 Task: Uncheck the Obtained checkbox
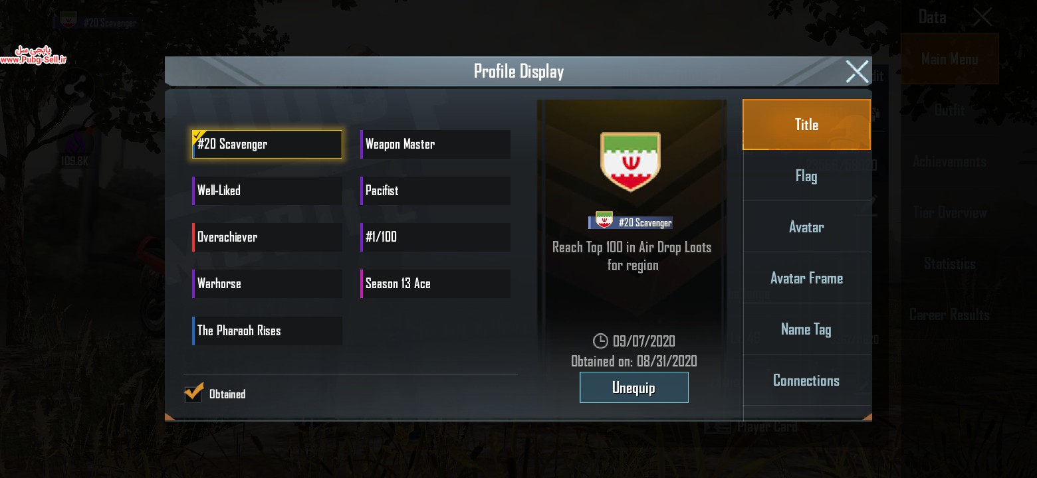[x=193, y=393]
